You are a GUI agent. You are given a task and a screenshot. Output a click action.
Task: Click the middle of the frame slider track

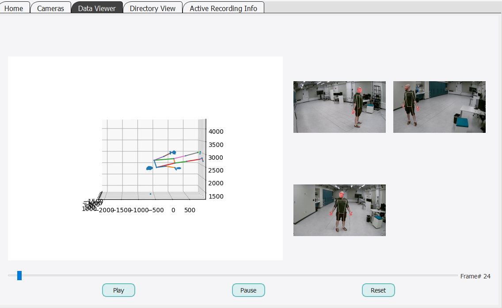233,276
